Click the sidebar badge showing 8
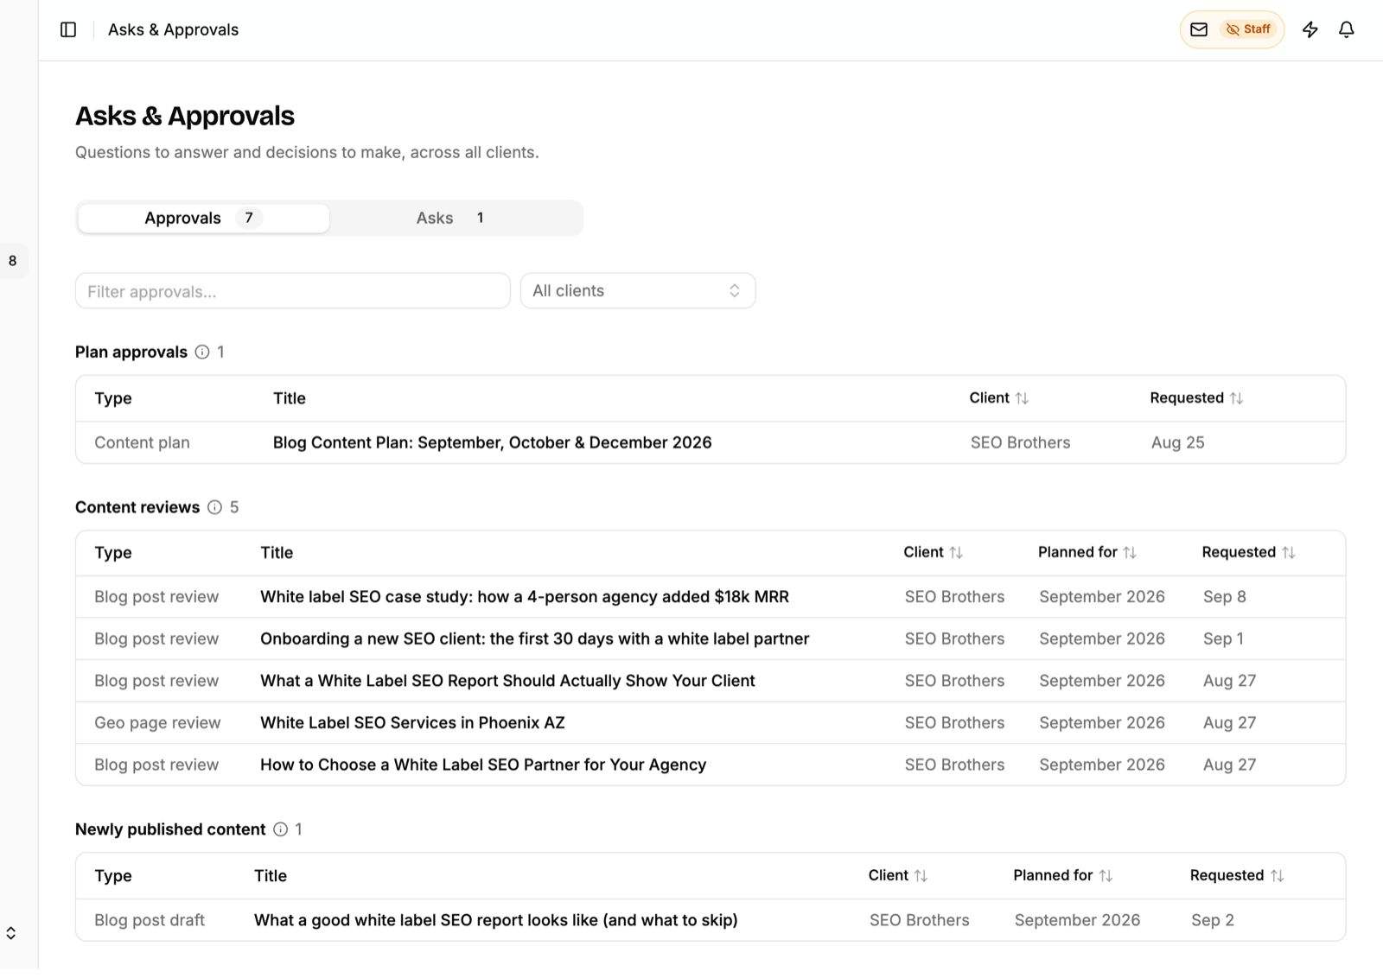1383x978 pixels. [x=12, y=261]
